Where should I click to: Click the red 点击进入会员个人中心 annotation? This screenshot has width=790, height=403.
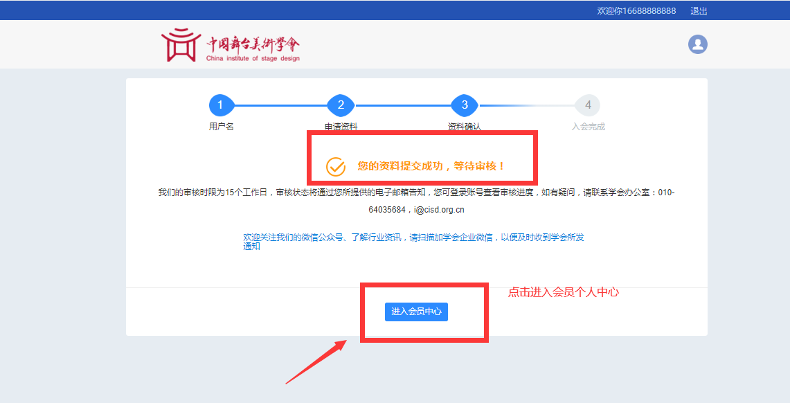coord(563,292)
